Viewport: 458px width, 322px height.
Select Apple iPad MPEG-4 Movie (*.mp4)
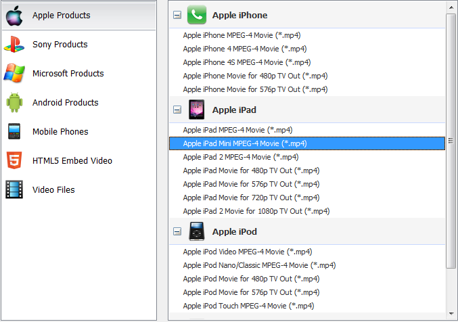307,130
